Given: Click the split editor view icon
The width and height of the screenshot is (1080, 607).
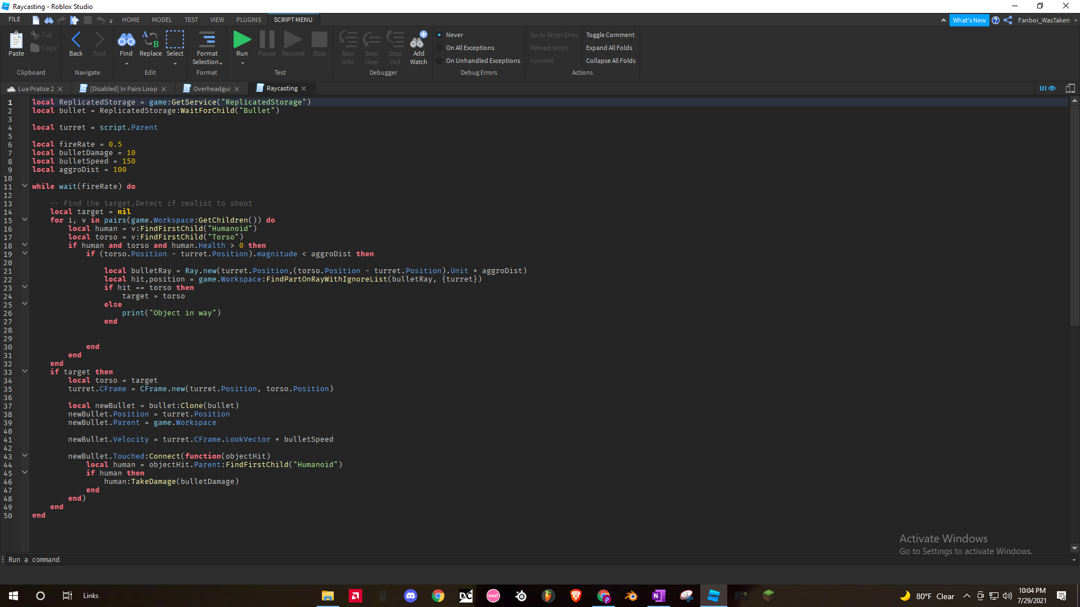Looking at the screenshot, I should click(1070, 88).
